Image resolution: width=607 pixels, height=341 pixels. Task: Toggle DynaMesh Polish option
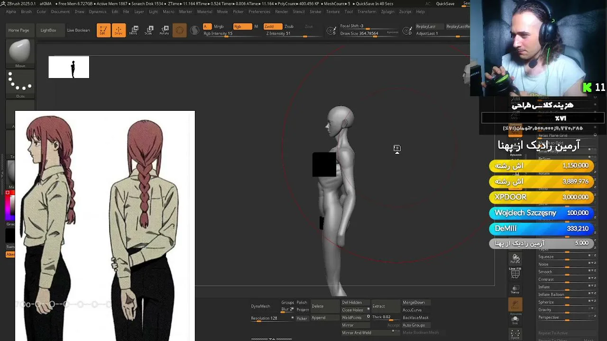point(302,303)
